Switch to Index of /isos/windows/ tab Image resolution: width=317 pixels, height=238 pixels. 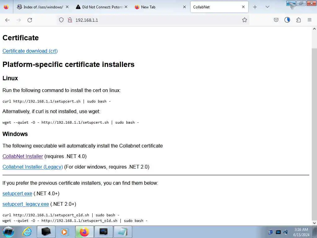pos(42,7)
